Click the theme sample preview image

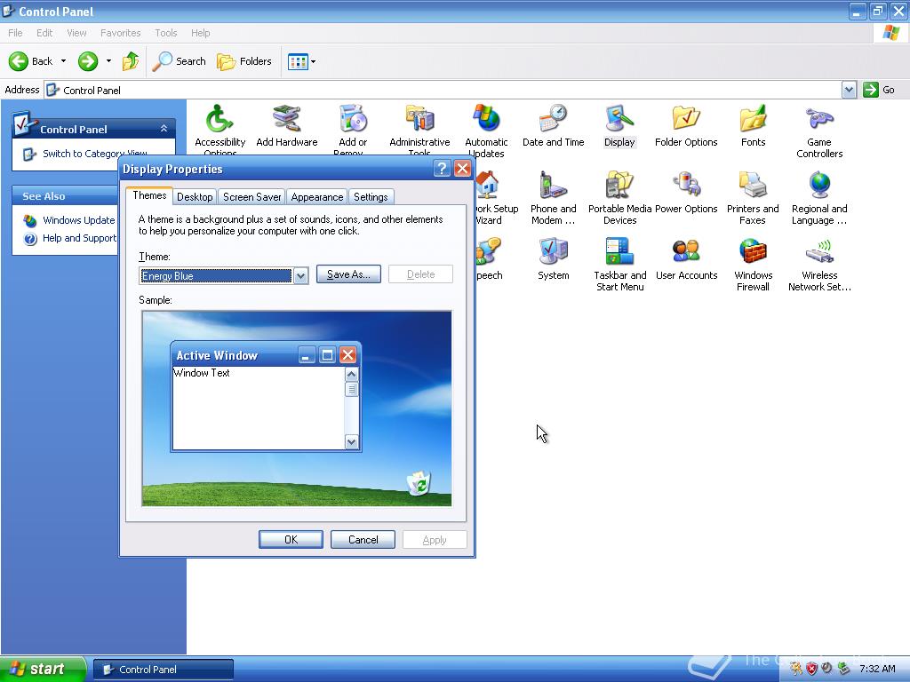click(x=297, y=408)
